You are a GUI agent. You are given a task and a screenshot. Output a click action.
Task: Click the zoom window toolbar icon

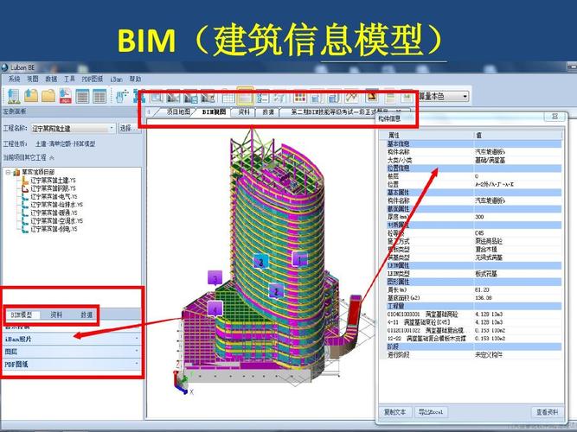[157, 98]
